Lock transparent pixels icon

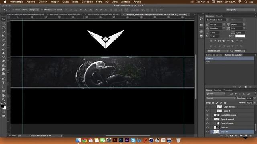tap(213, 103)
